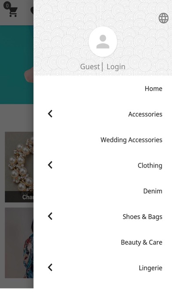172x306 pixels.
Task: Tap the teal banner behind drawer
Action: [x=17, y=65]
